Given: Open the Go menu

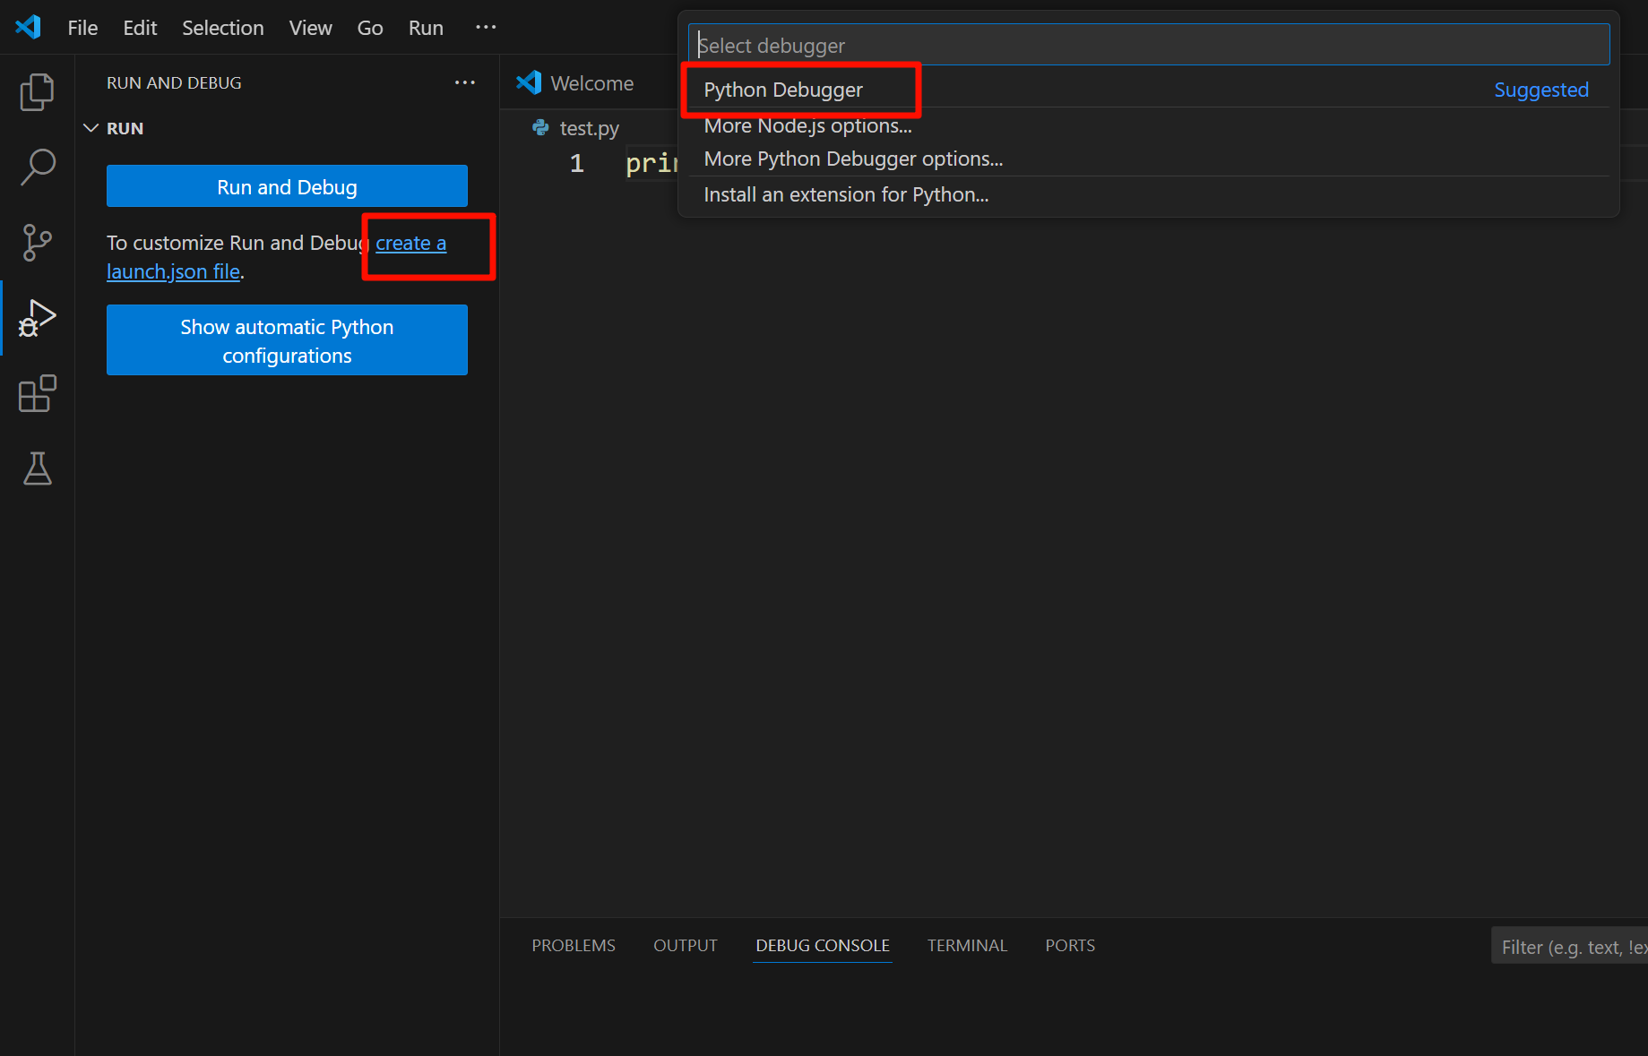Looking at the screenshot, I should tap(370, 28).
